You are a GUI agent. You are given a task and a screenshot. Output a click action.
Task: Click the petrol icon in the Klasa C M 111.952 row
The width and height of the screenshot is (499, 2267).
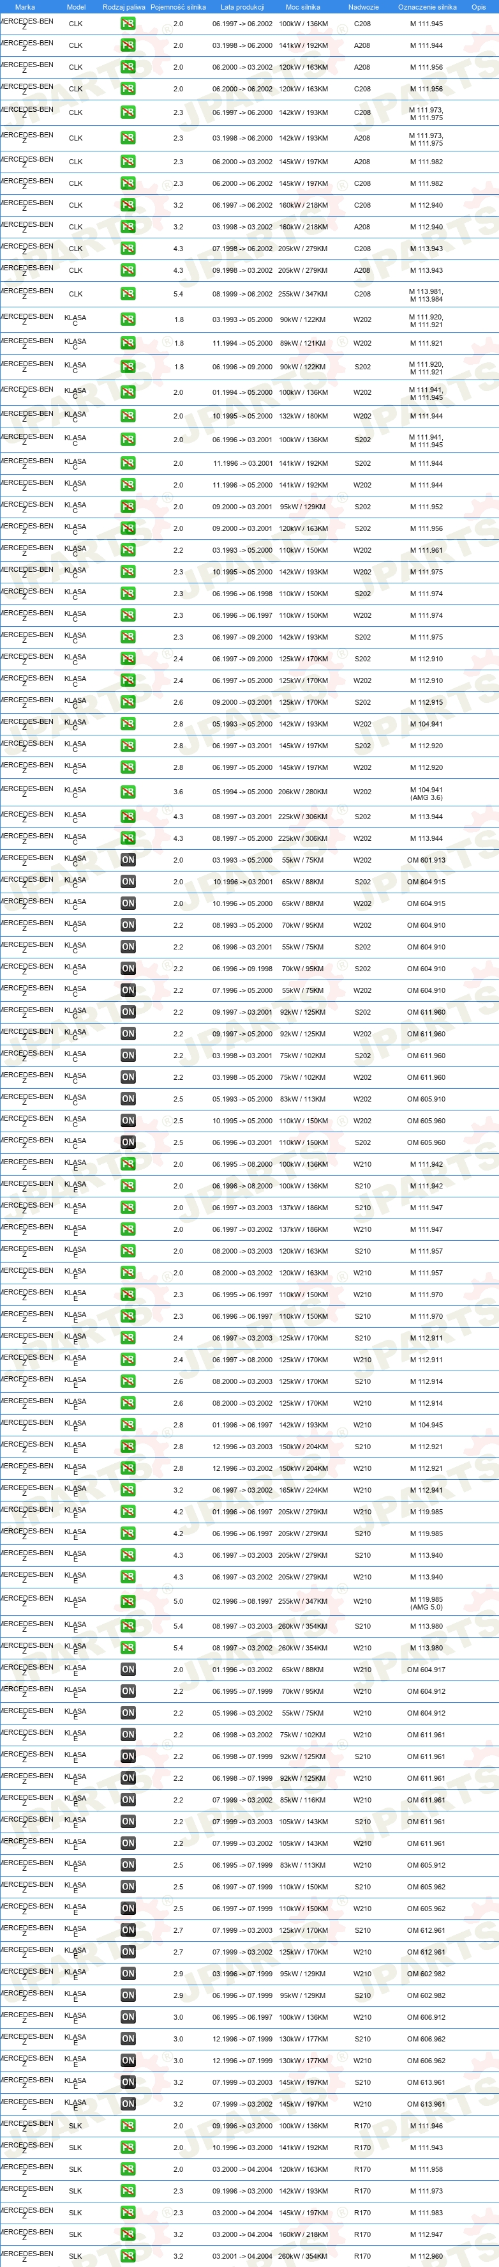128,507
